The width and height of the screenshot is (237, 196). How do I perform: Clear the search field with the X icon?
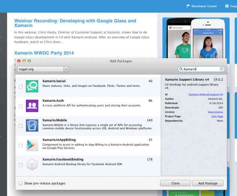click(x=221, y=69)
